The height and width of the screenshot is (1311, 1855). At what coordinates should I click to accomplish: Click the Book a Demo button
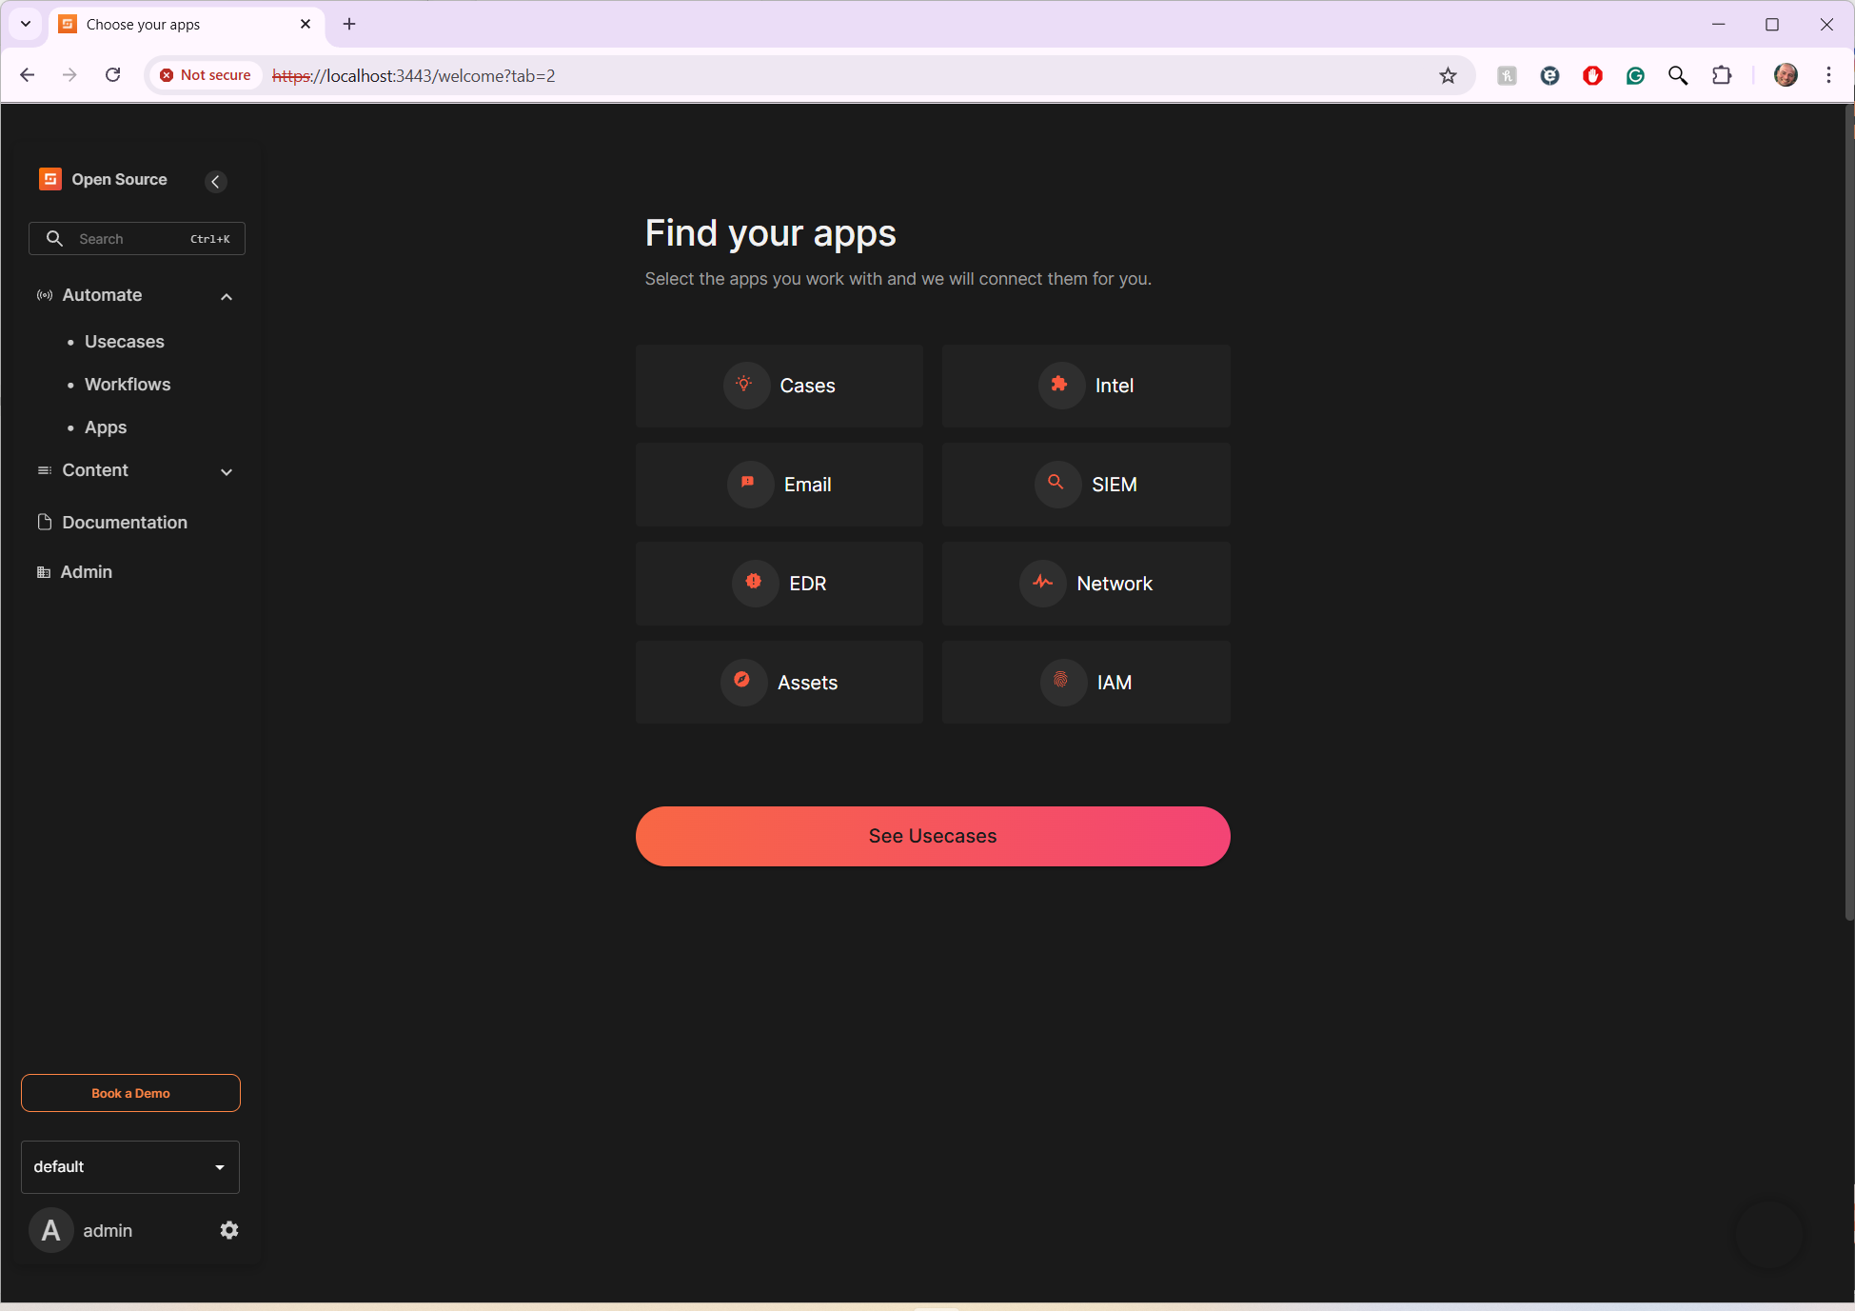(x=130, y=1093)
